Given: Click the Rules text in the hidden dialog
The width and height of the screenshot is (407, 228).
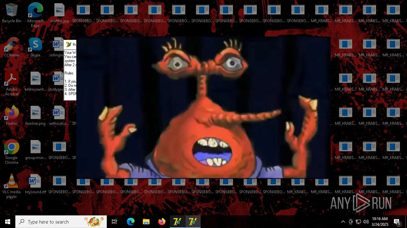Looking at the screenshot, I should (x=69, y=73).
